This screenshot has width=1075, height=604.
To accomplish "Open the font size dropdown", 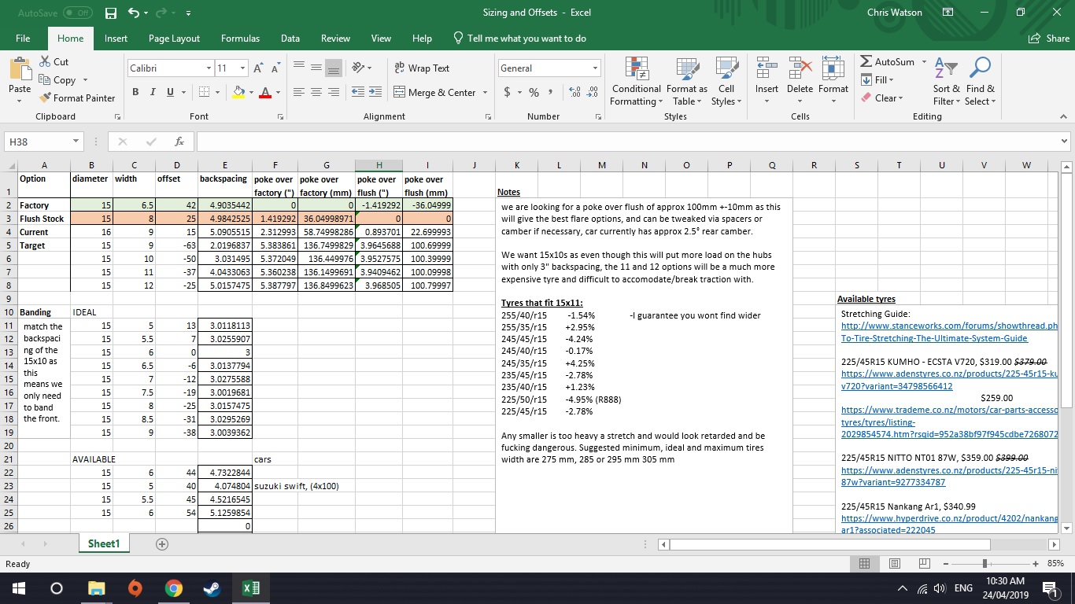I will point(243,68).
